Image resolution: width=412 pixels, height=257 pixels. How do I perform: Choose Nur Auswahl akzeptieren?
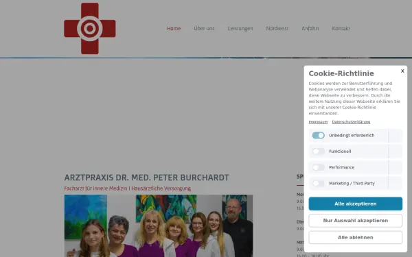click(355, 221)
